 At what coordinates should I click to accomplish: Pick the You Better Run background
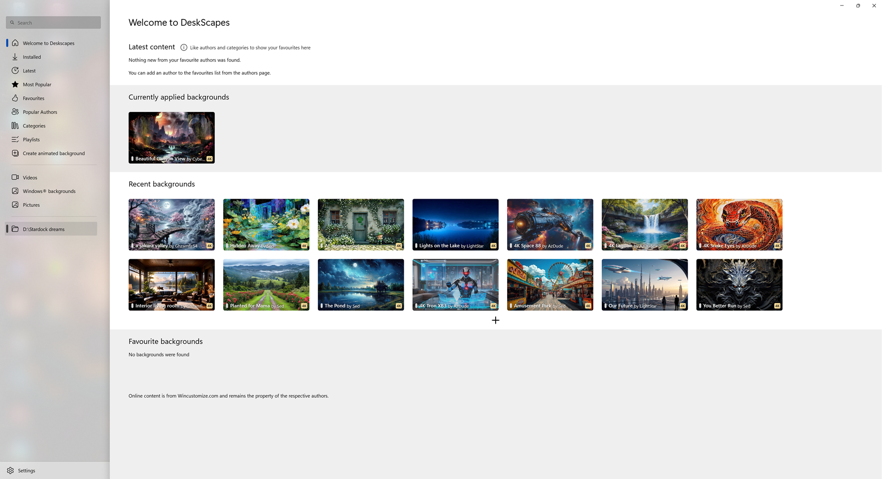coord(739,284)
